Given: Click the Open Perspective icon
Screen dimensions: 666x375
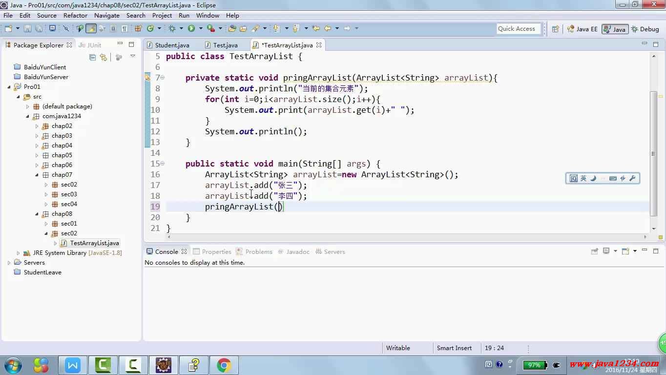Looking at the screenshot, I should coord(555,29).
